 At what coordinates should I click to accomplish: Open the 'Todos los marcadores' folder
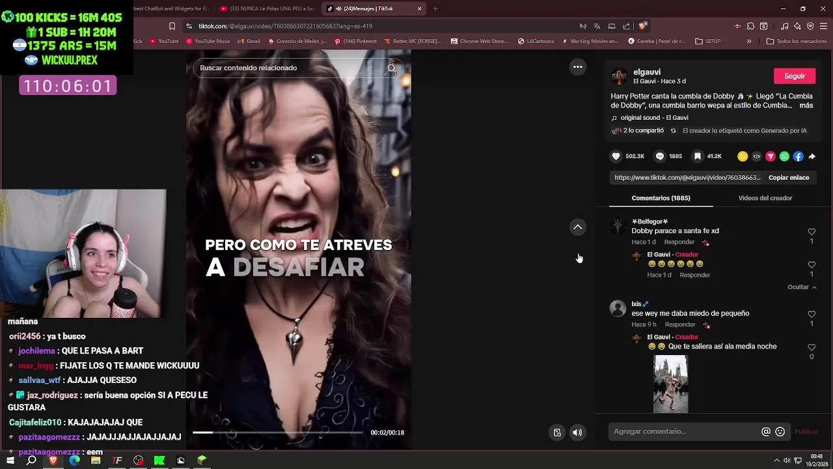pos(797,41)
